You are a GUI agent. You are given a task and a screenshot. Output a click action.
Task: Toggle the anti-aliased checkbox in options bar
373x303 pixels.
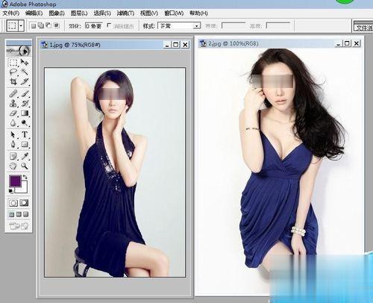109,25
